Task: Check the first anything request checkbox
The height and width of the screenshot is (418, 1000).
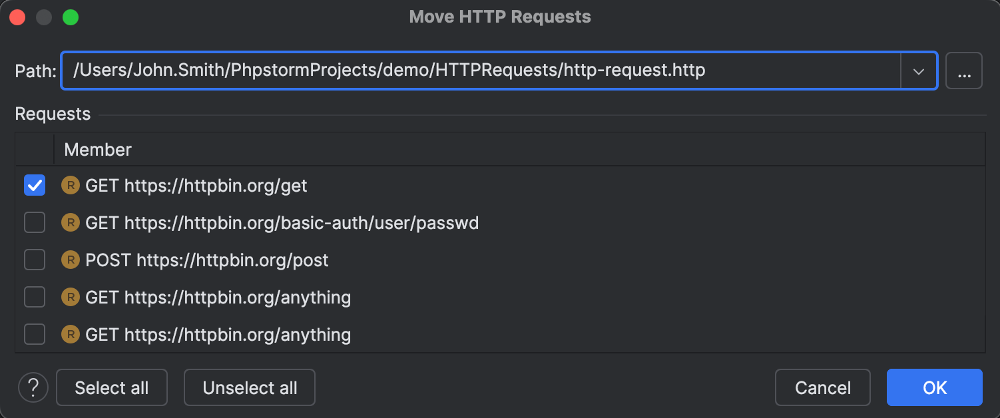Action: click(x=34, y=298)
